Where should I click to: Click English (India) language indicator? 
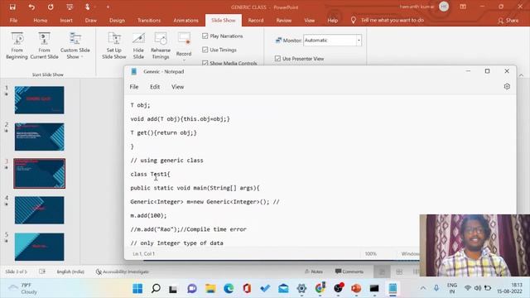point(70,272)
